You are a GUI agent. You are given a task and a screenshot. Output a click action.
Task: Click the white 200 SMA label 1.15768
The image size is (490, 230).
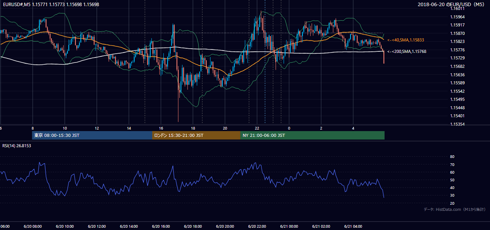[407, 51]
